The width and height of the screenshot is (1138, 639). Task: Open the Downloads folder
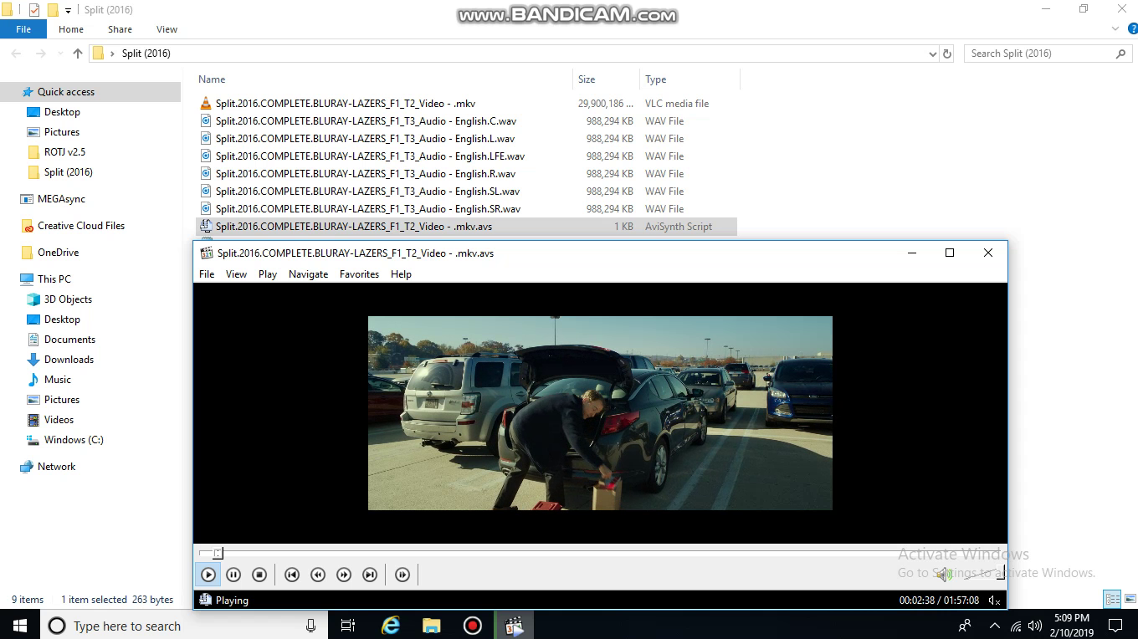[69, 360]
